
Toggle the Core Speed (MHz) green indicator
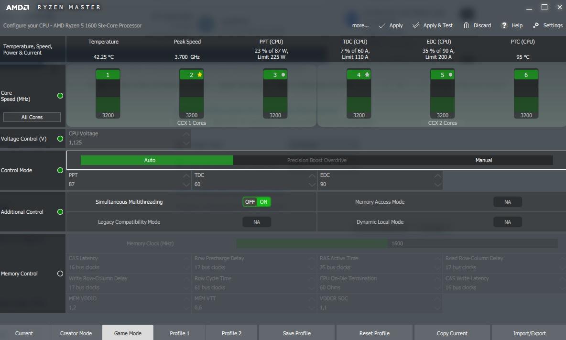click(x=60, y=96)
